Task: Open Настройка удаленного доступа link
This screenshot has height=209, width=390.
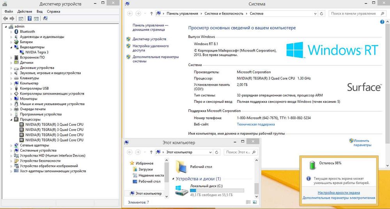Action: pos(151,48)
